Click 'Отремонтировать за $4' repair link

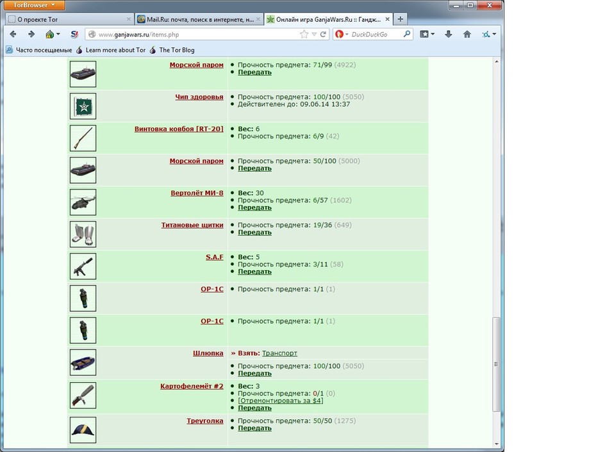281,401
